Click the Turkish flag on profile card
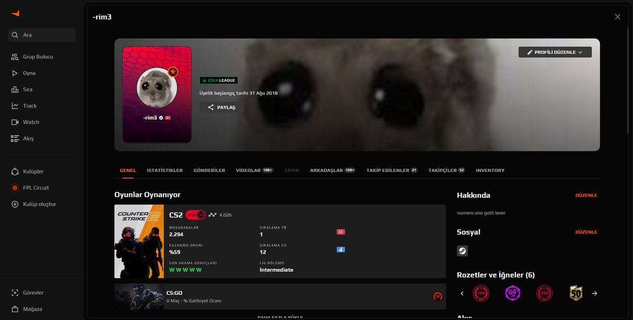This screenshot has width=633, height=320. [x=168, y=118]
